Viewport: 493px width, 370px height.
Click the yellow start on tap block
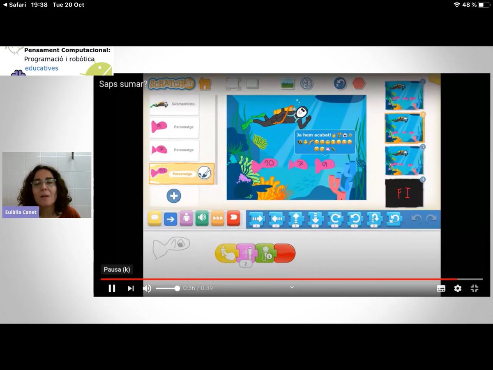tap(226, 253)
